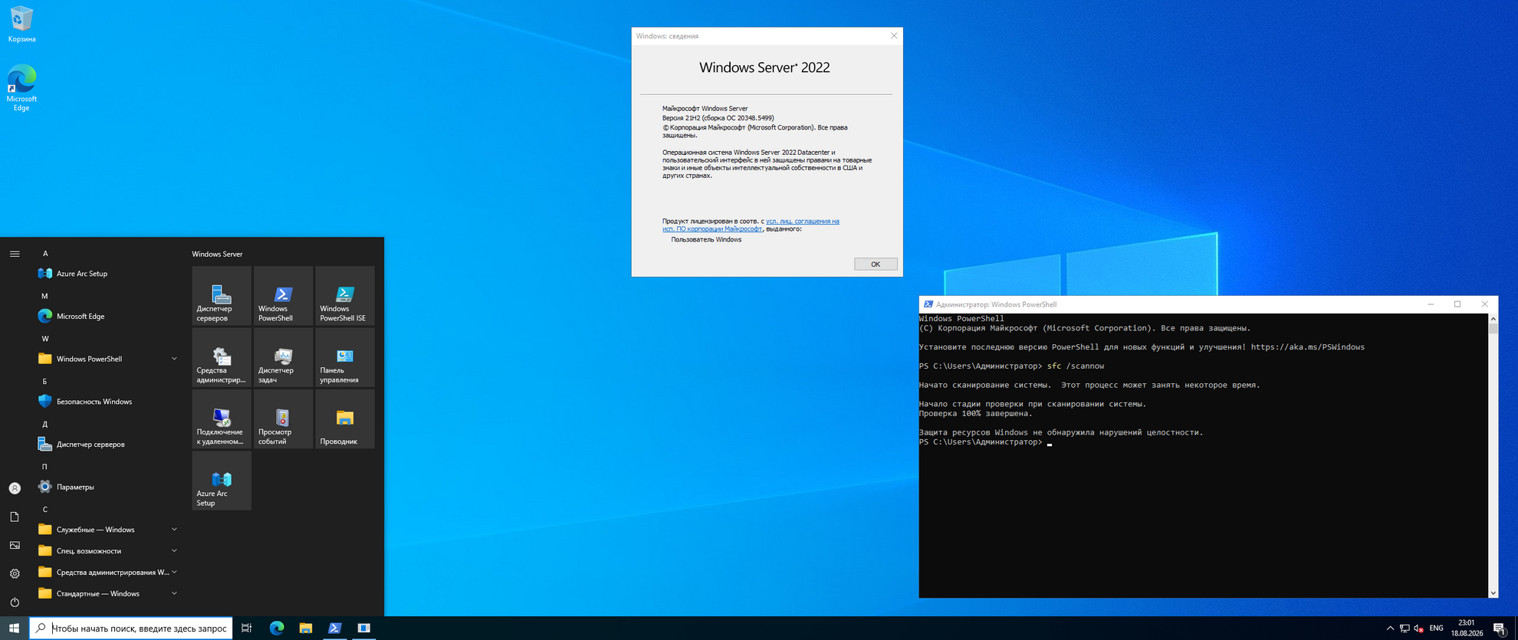Screen dimensions: 1518x640
Task: Click the https://aka.ms/PSWindows text in PowerShell
Action: [x=1307, y=347]
